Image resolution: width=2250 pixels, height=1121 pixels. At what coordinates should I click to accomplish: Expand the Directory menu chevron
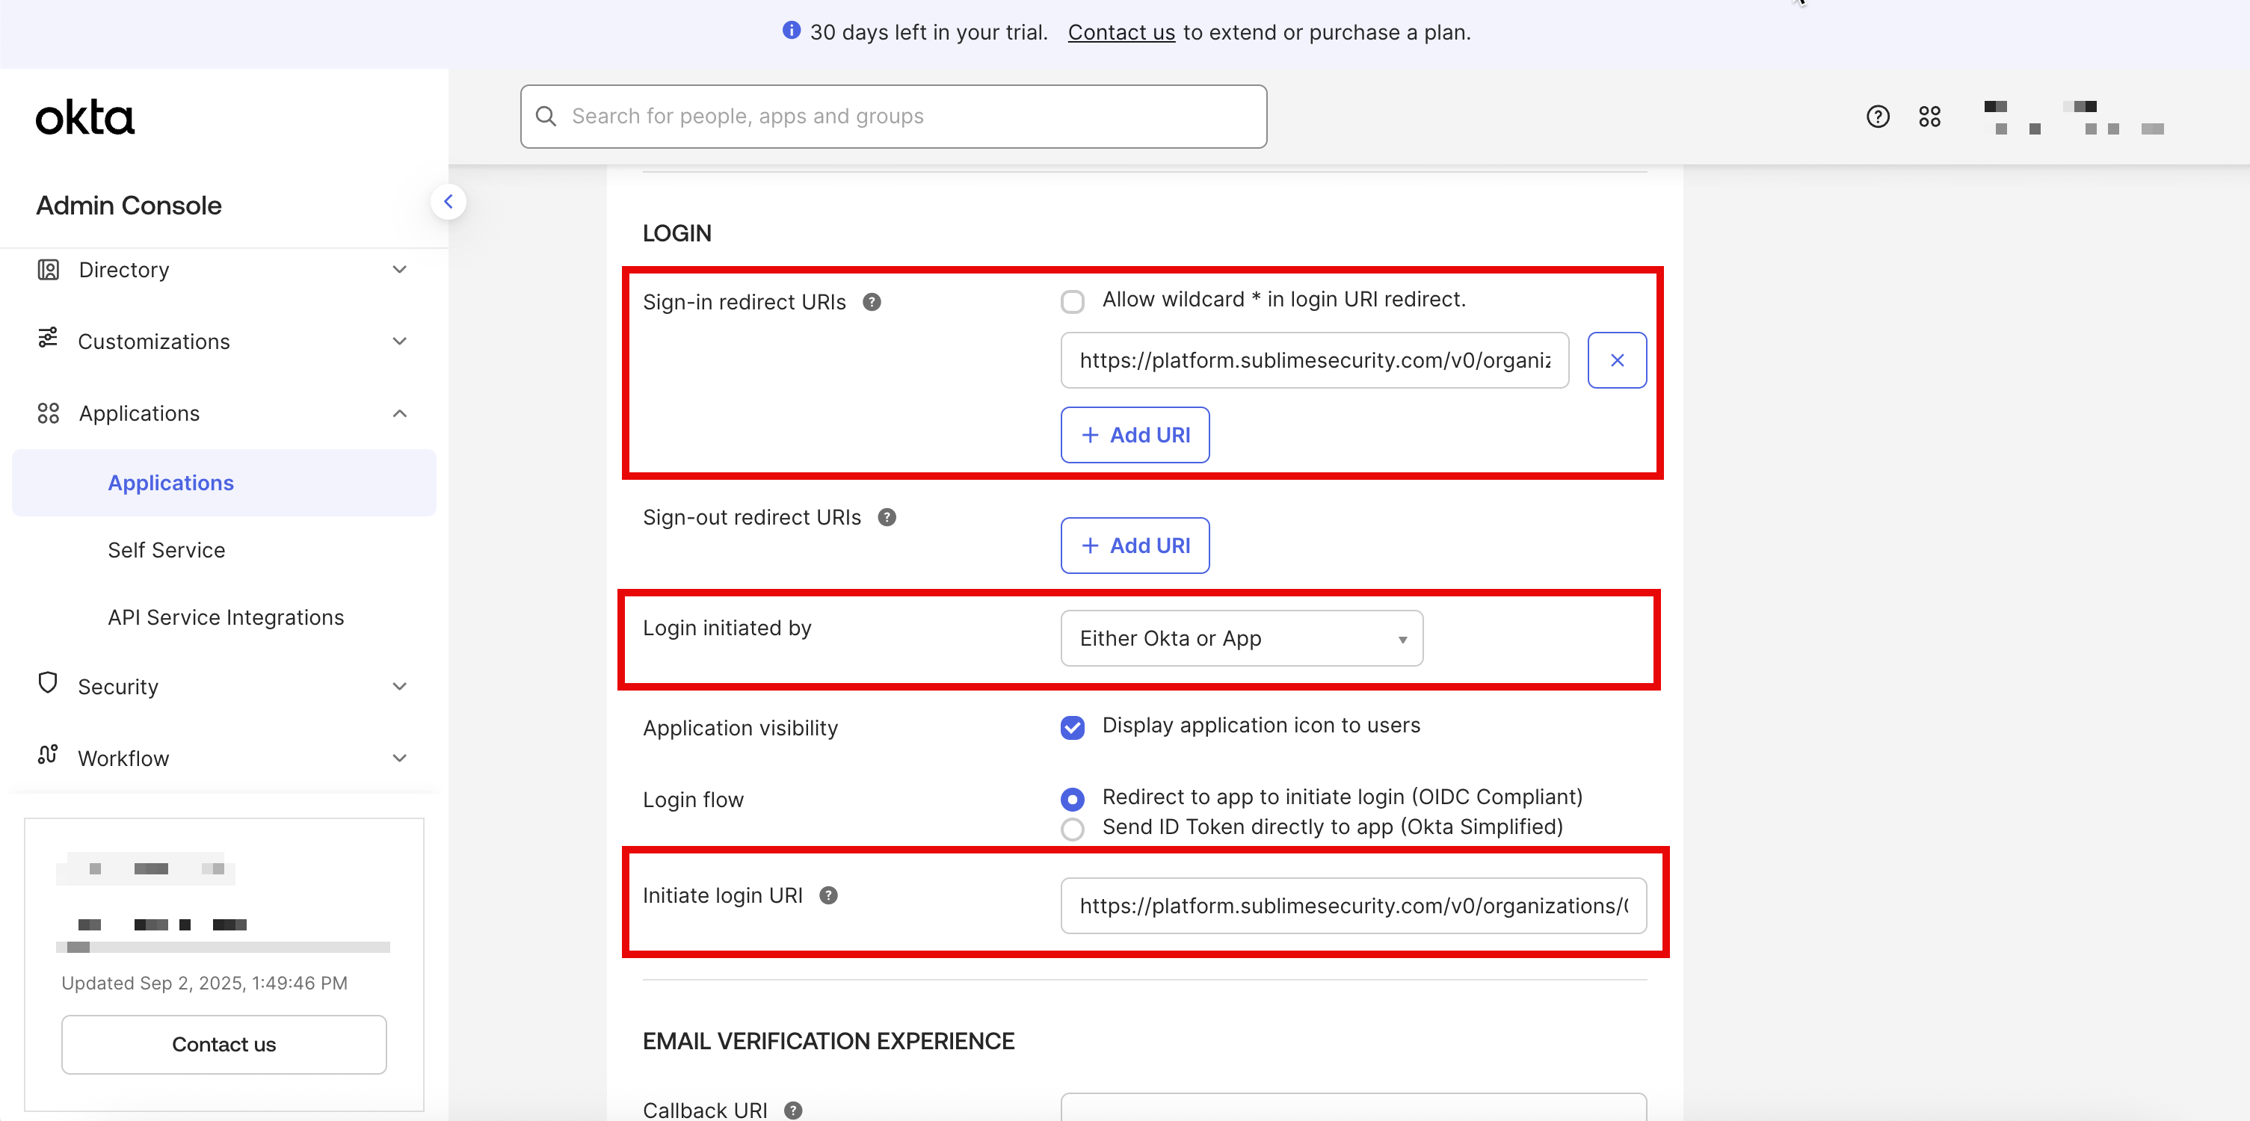click(x=399, y=270)
